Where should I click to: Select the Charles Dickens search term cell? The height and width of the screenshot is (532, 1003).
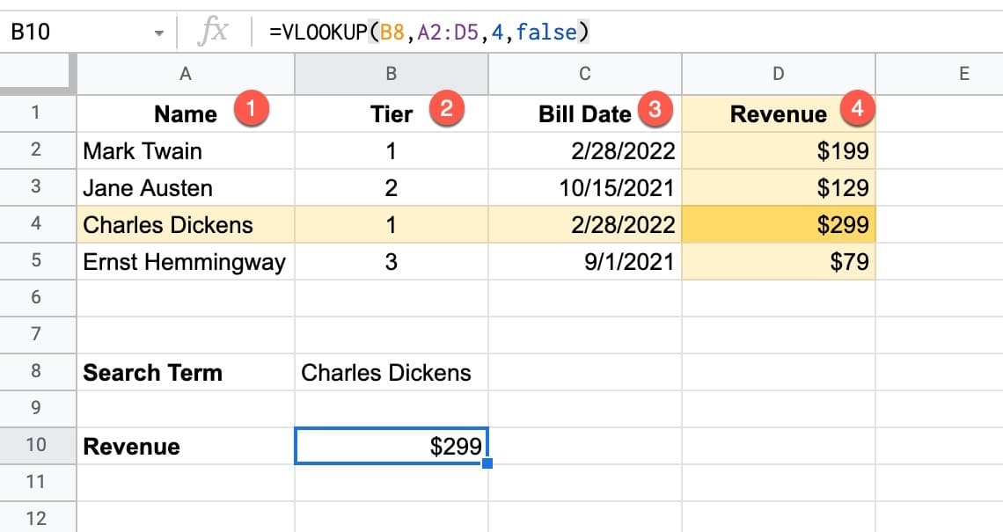click(391, 372)
